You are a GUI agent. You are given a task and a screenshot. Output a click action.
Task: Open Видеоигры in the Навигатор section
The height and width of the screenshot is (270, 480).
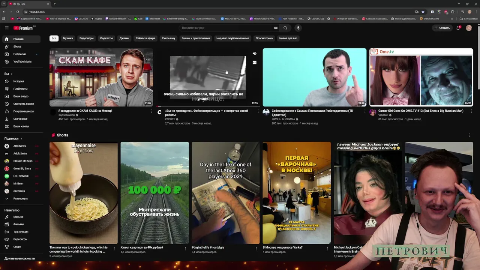(x=21, y=239)
